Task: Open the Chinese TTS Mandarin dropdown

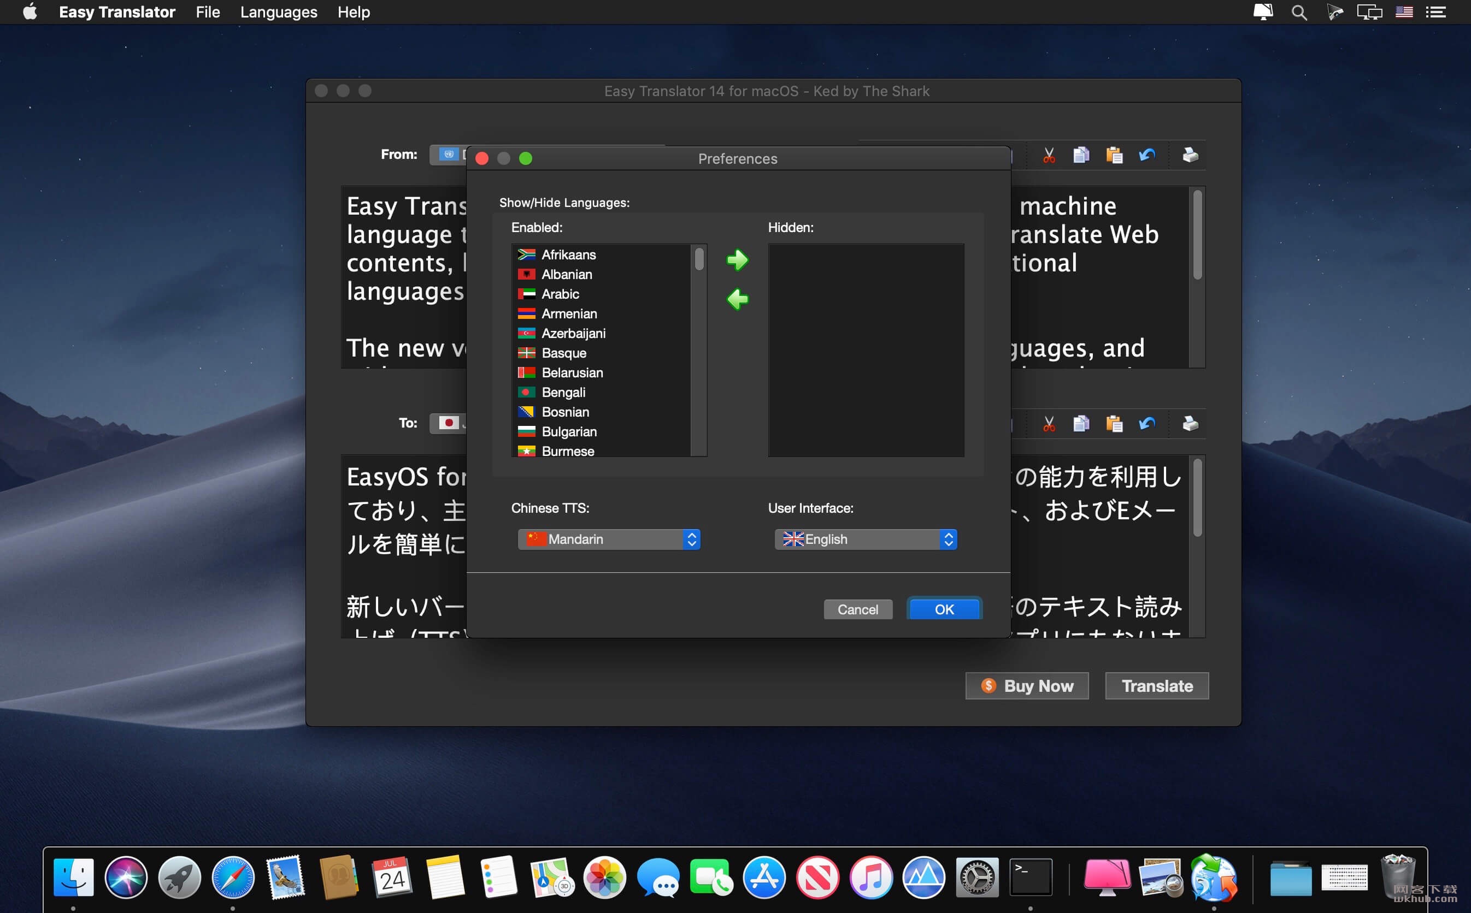Action: (x=609, y=539)
